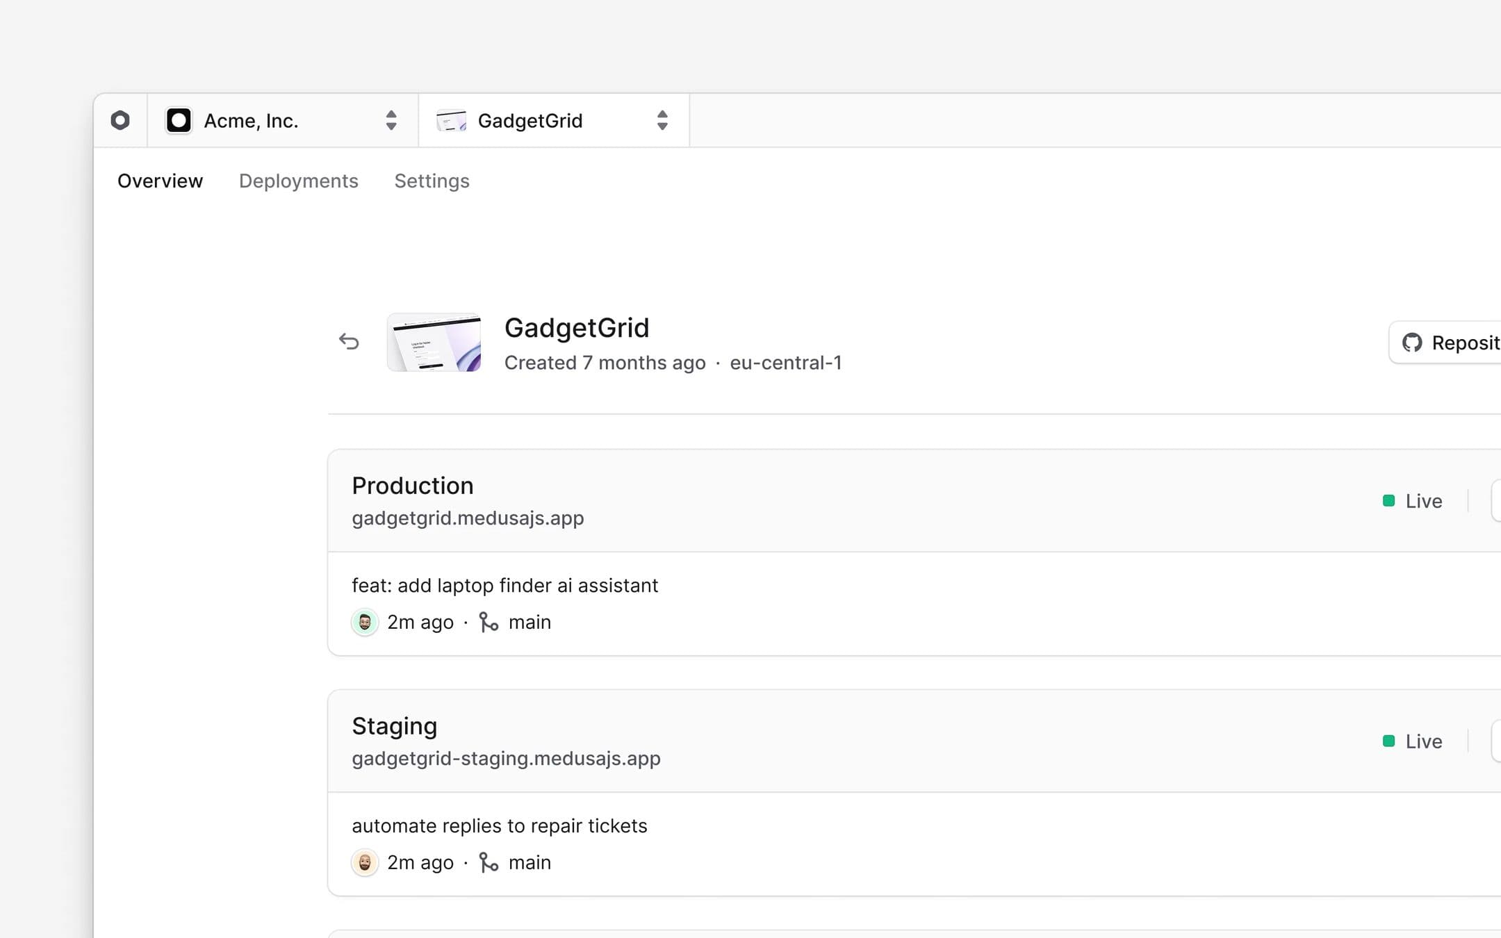
Task: Click '2m ago' in the Staging card
Action: coord(420,862)
